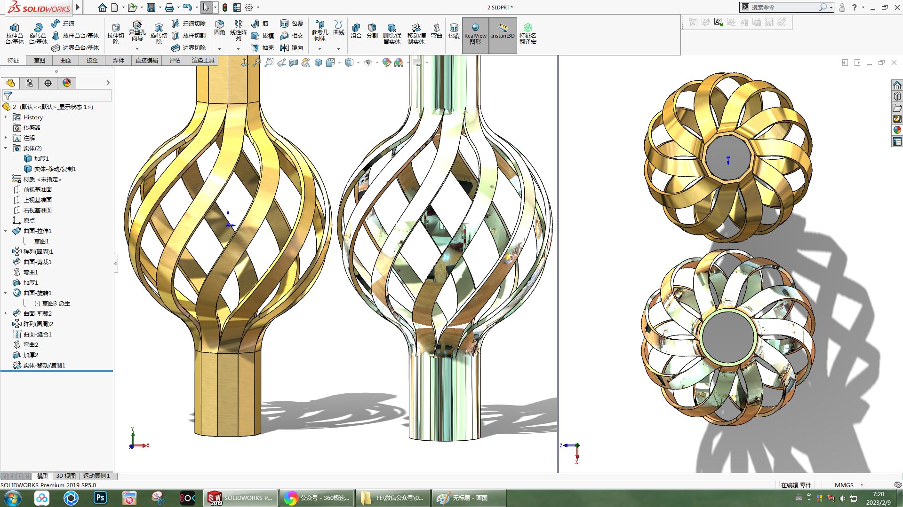Switch to the 曲面 surfaces tab
903x507 pixels.
click(x=66, y=60)
